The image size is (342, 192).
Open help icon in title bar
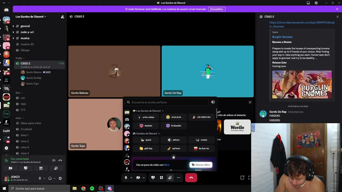(x=316, y=3)
